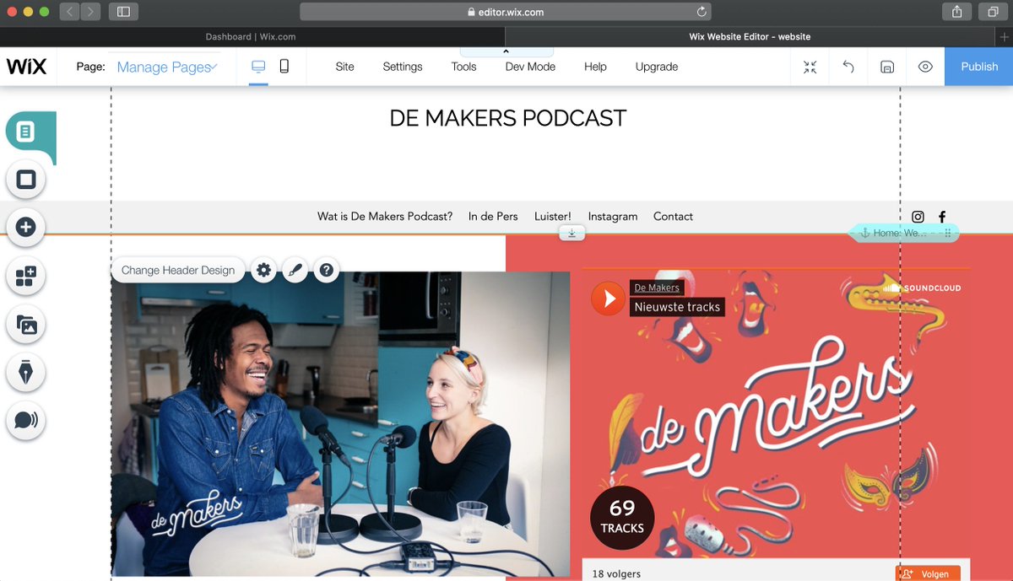
Task: Open header design paintbrush icon
Action: [295, 270]
